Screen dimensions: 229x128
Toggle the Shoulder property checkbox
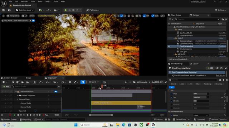point(172,101)
